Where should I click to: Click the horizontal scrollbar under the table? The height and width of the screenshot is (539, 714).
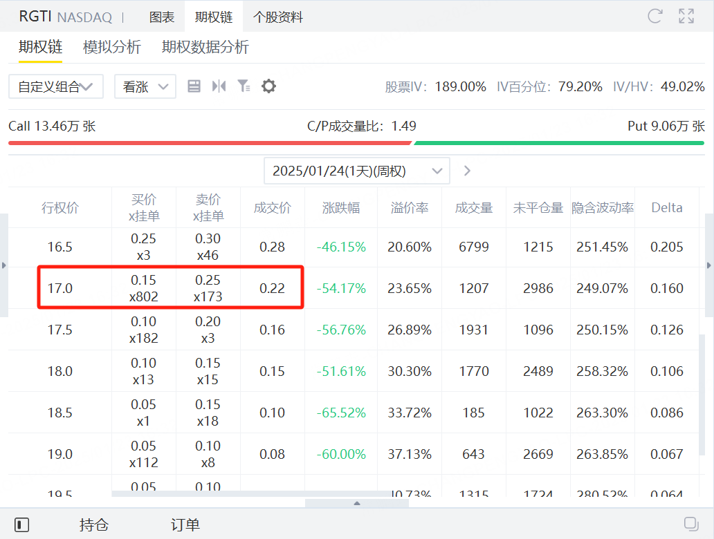coord(252,493)
